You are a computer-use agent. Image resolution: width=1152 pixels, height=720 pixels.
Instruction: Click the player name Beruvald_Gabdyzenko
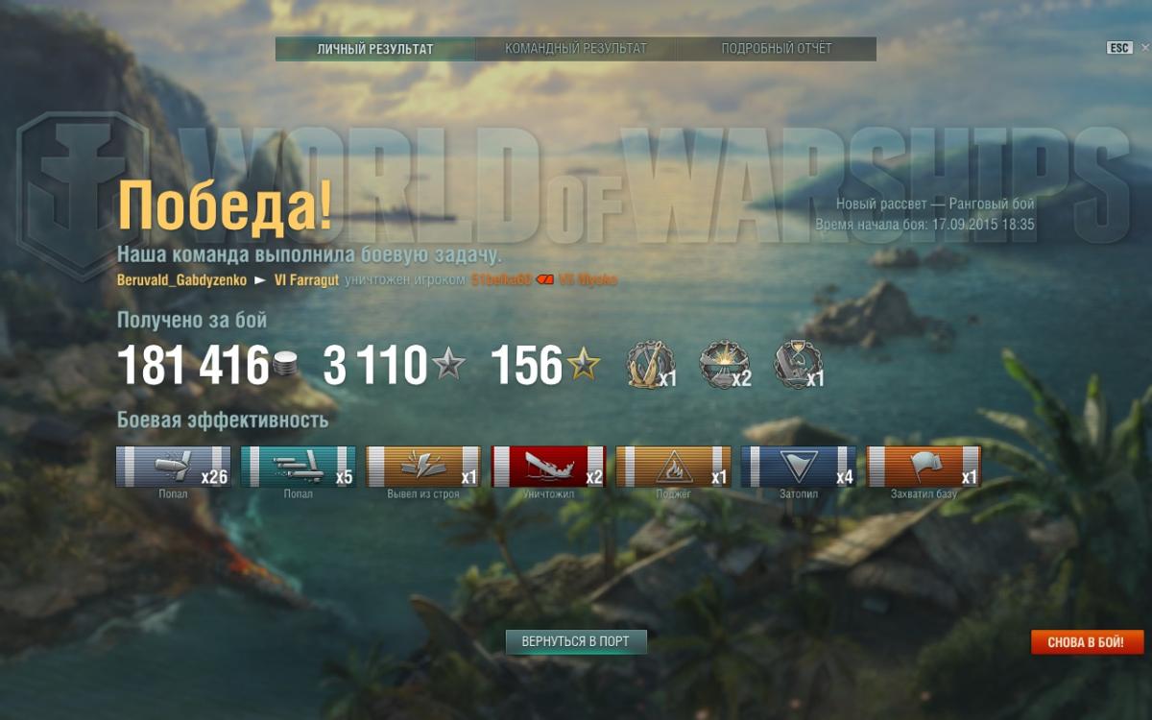[x=182, y=280]
